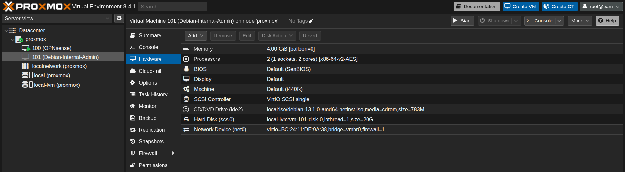The height and width of the screenshot is (172, 625).
Task: Click the gear settings icon beside Server View
Action: click(x=119, y=18)
